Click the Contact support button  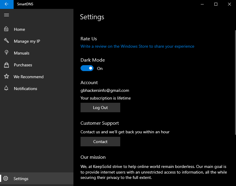click(100, 142)
